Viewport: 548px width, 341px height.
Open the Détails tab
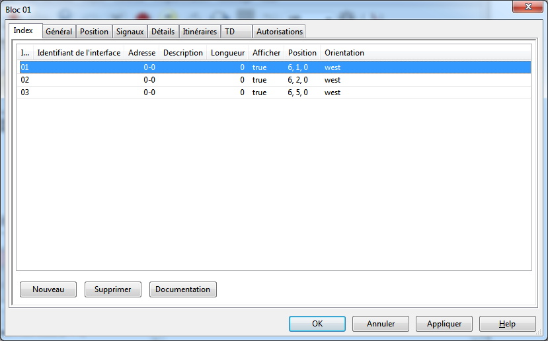[163, 32]
